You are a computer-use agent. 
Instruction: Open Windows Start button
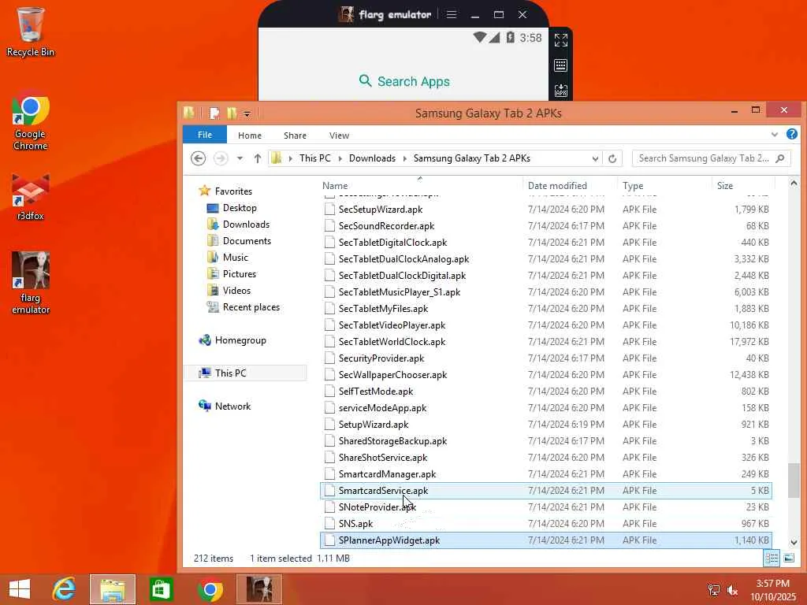tap(20, 589)
